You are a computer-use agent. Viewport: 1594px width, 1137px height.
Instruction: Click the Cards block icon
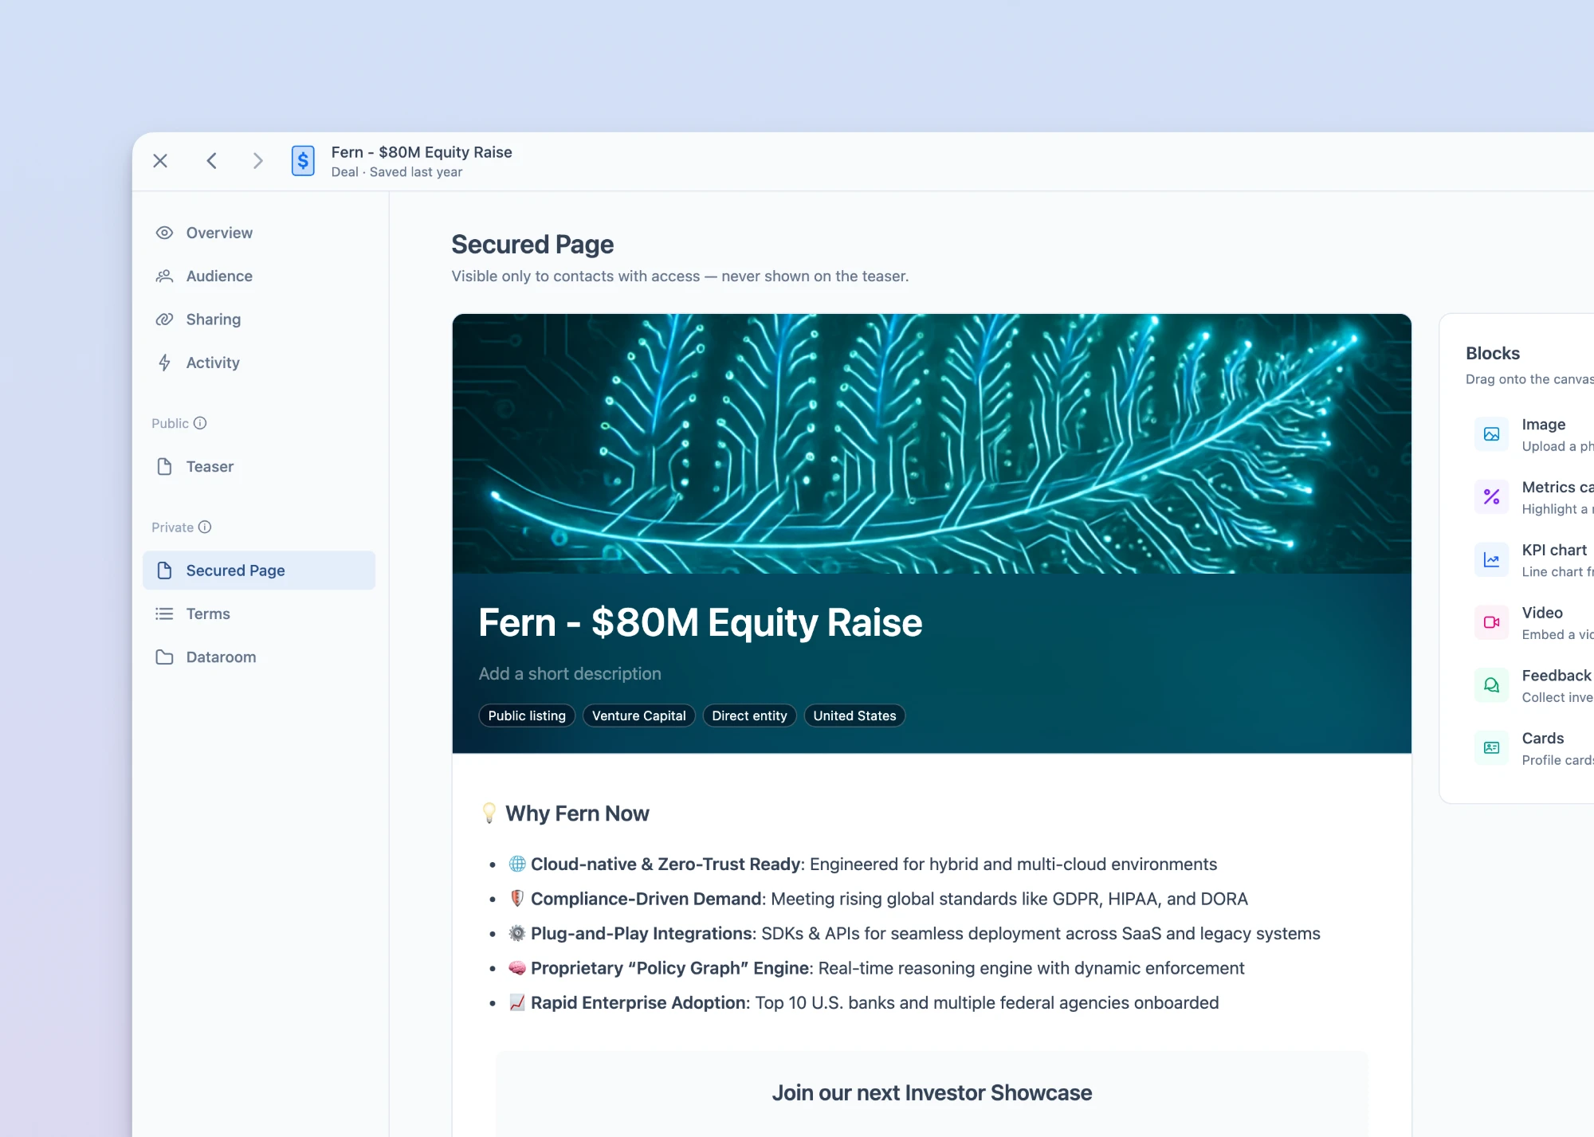pyautogui.click(x=1491, y=748)
